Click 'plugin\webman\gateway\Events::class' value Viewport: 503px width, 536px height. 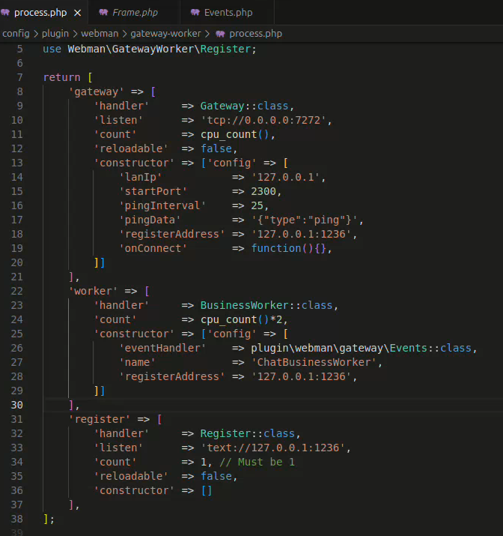(x=362, y=348)
